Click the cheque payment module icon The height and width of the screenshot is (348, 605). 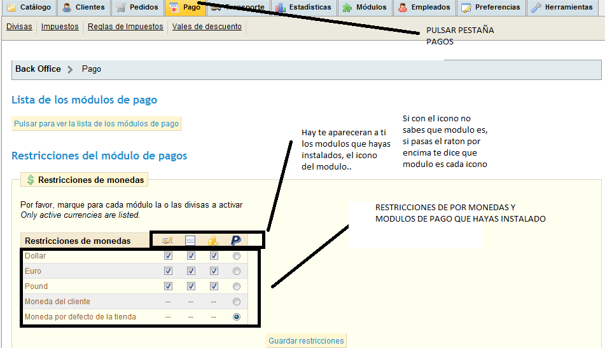pos(167,241)
